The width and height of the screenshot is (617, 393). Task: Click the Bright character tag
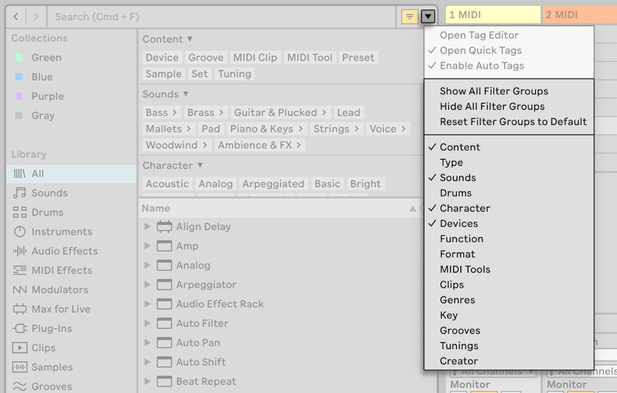pos(365,184)
